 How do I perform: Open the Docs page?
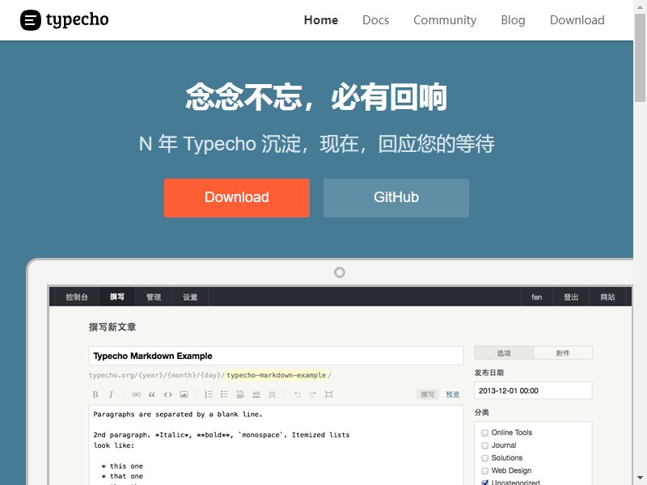(375, 20)
